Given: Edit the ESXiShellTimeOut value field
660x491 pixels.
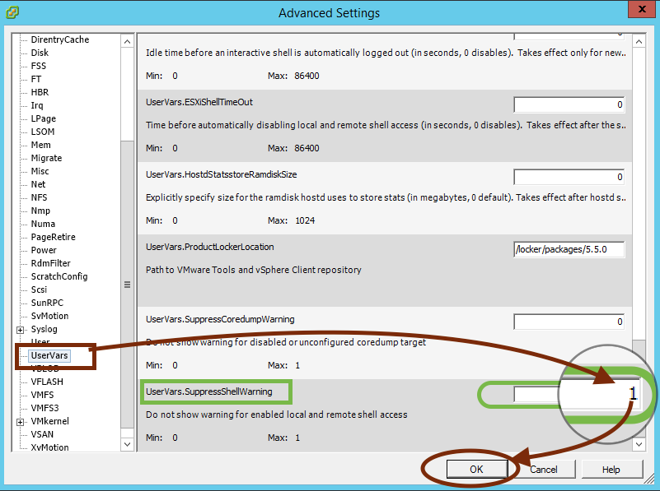Looking at the screenshot, I should (569, 105).
